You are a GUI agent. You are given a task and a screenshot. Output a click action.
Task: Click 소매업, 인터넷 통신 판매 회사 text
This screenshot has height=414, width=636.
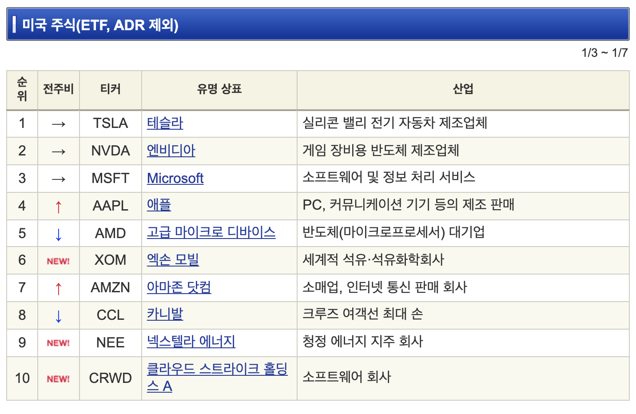(x=385, y=287)
